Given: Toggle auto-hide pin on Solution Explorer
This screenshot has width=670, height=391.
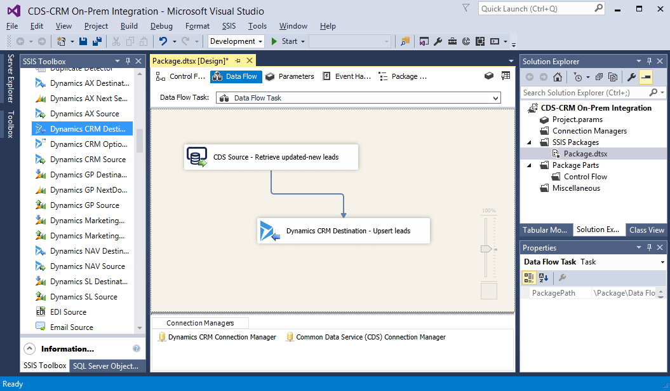Looking at the screenshot, I should (x=649, y=61).
